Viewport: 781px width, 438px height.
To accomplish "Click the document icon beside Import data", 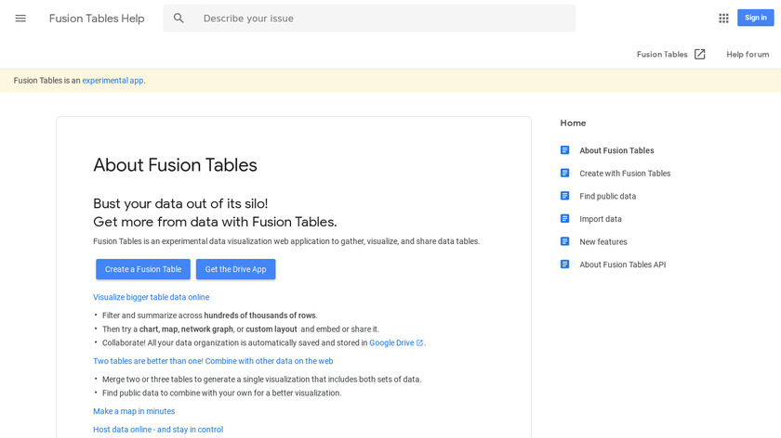I will coord(564,219).
